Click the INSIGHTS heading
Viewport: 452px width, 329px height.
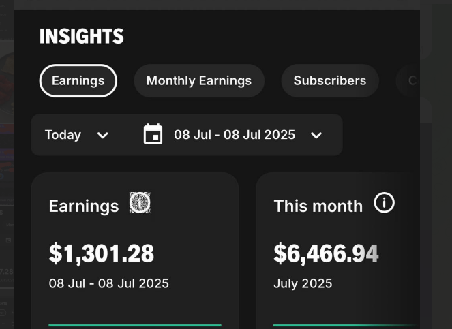tap(82, 36)
